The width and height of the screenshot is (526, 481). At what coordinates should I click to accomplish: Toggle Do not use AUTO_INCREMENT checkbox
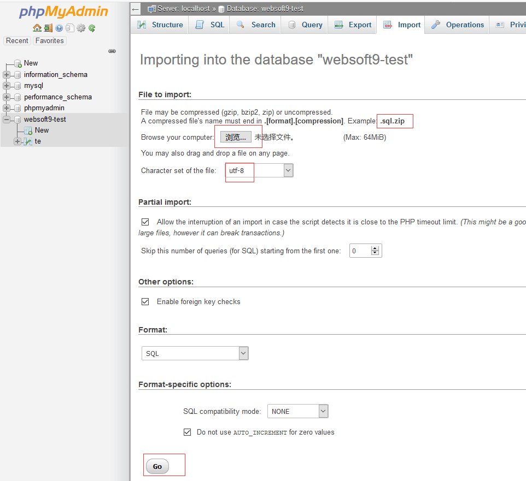click(187, 432)
